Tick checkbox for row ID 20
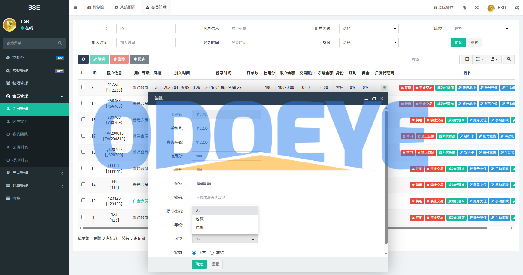The image size is (523, 275). 83,87
